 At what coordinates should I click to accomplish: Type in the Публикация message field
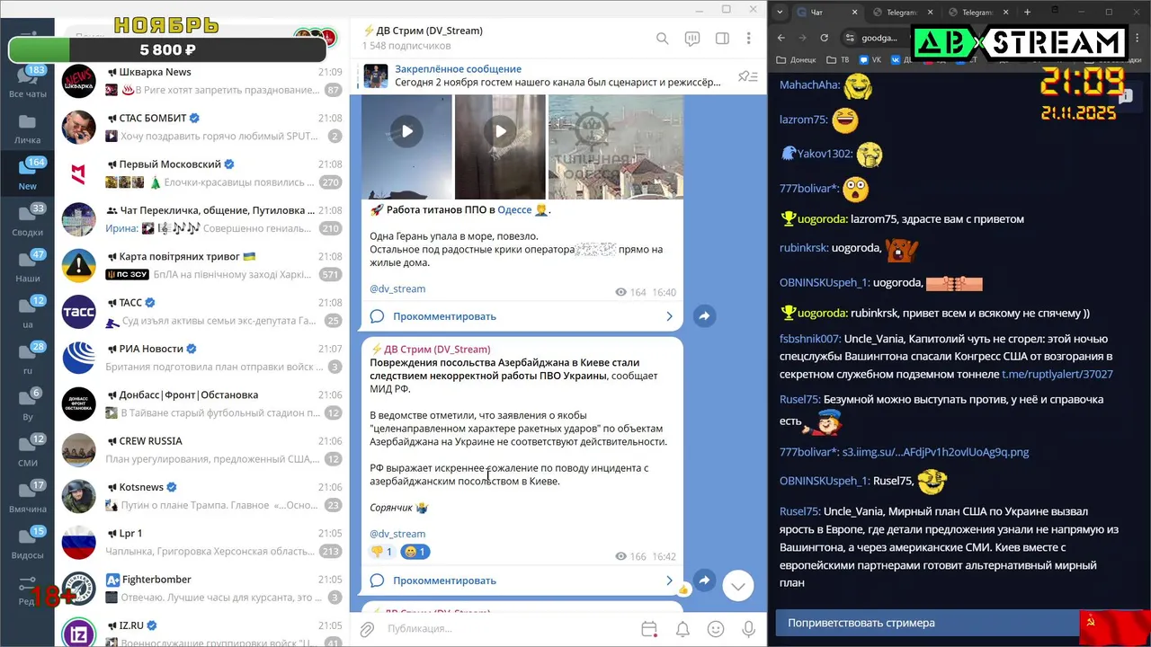[x=508, y=629]
